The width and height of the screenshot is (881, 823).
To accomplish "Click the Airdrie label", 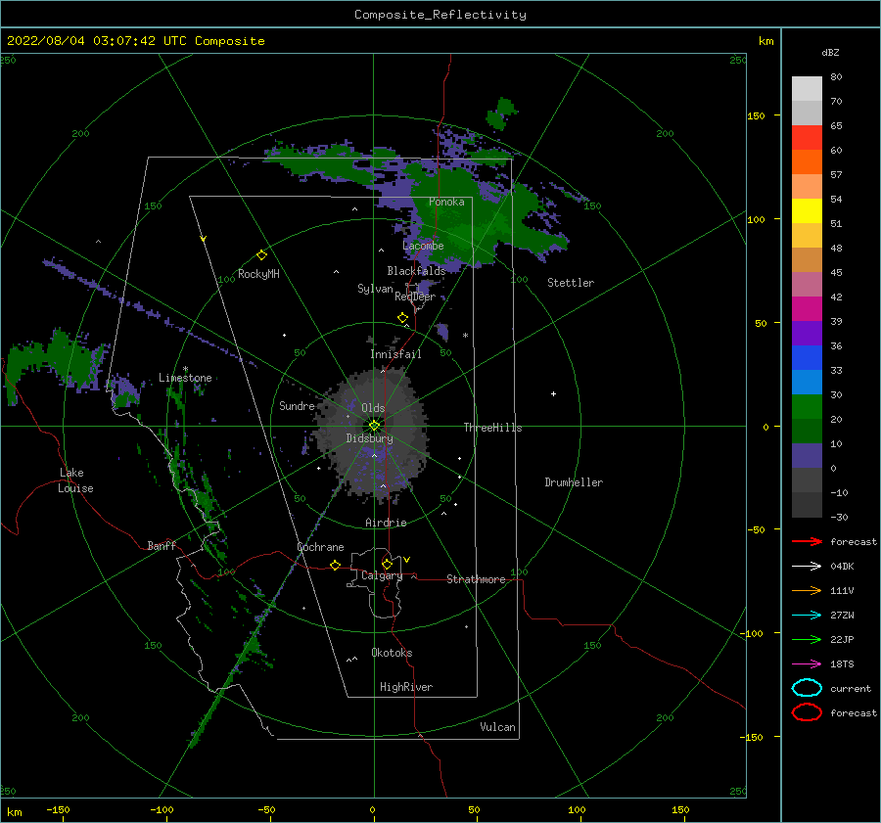I will coord(386,523).
